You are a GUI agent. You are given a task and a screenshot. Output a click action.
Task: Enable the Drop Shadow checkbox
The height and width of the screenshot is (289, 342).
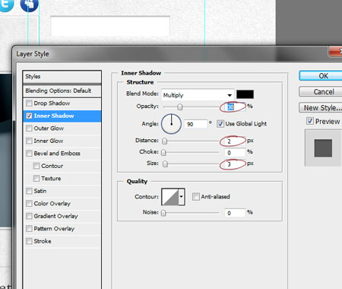[x=29, y=103]
